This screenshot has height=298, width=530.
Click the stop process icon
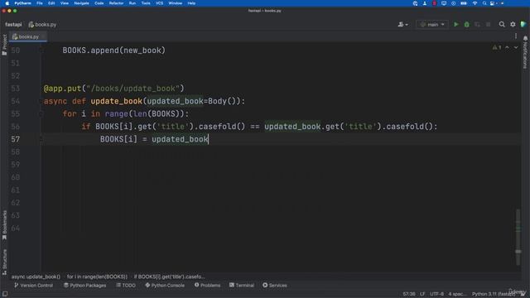click(x=488, y=24)
